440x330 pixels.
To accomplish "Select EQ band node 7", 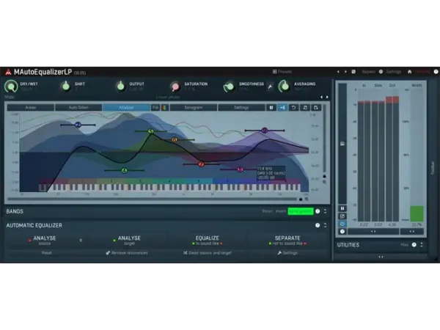I will (x=201, y=164).
